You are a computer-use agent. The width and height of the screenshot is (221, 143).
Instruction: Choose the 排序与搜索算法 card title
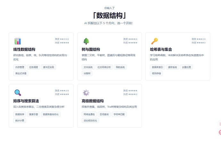pos(26,101)
